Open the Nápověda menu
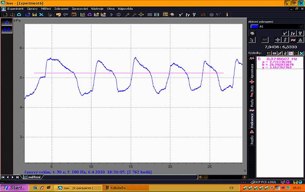The height and width of the screenshot is (192, 305). click(125, 9)
